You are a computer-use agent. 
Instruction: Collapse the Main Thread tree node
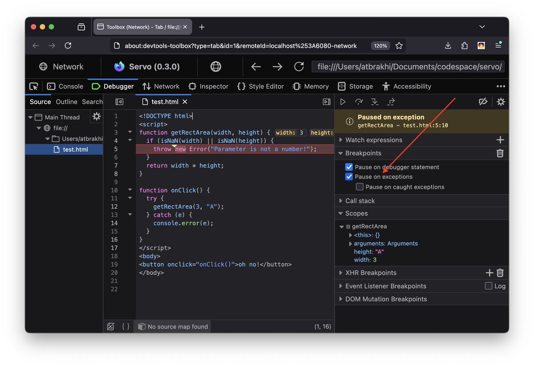(x=31, y=117)
